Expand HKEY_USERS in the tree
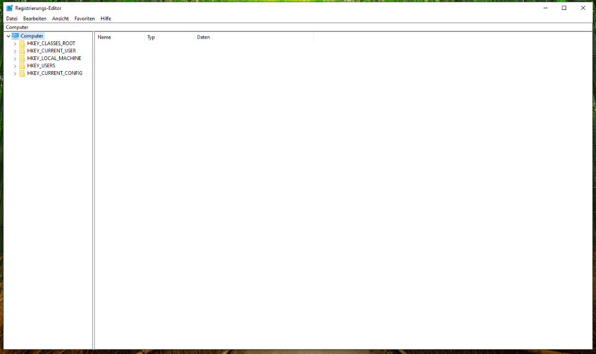 (x=15, y=65)
